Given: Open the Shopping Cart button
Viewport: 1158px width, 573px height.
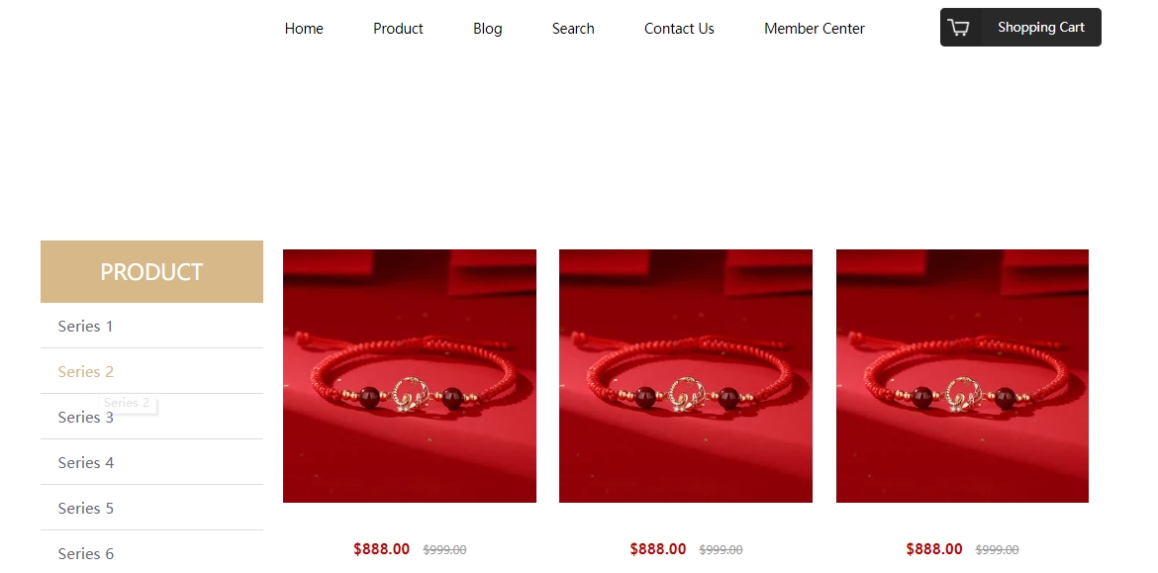Looking at the screenshot, I should [x=1019, y=28].
